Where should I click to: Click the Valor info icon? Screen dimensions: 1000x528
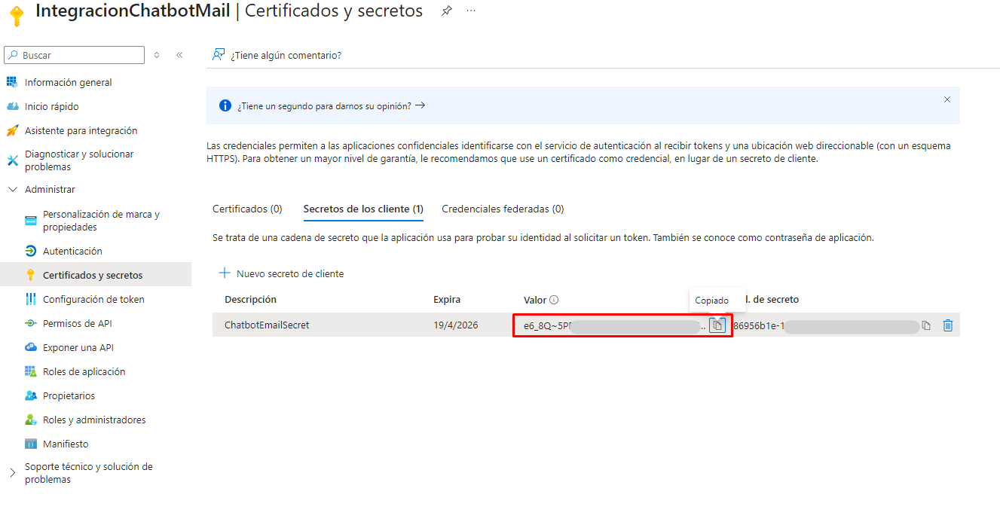pos(554,300)
